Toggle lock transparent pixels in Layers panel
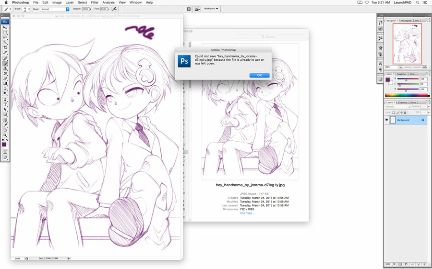432x269 pixels. (394, 112)
